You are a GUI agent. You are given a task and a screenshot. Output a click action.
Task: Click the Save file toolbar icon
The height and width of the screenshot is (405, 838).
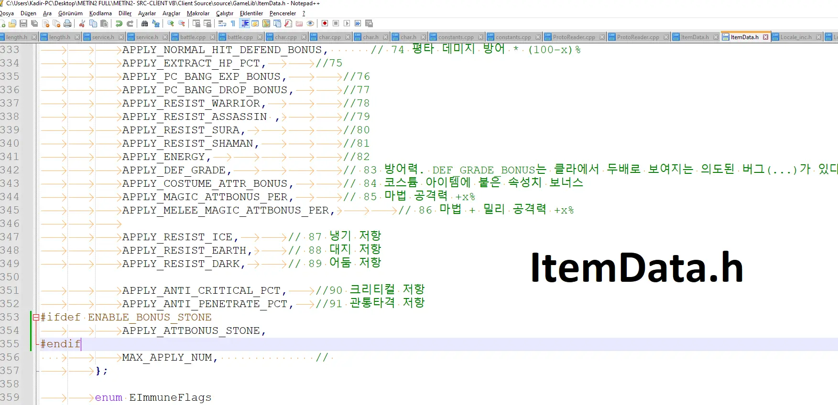click(23, 23)
